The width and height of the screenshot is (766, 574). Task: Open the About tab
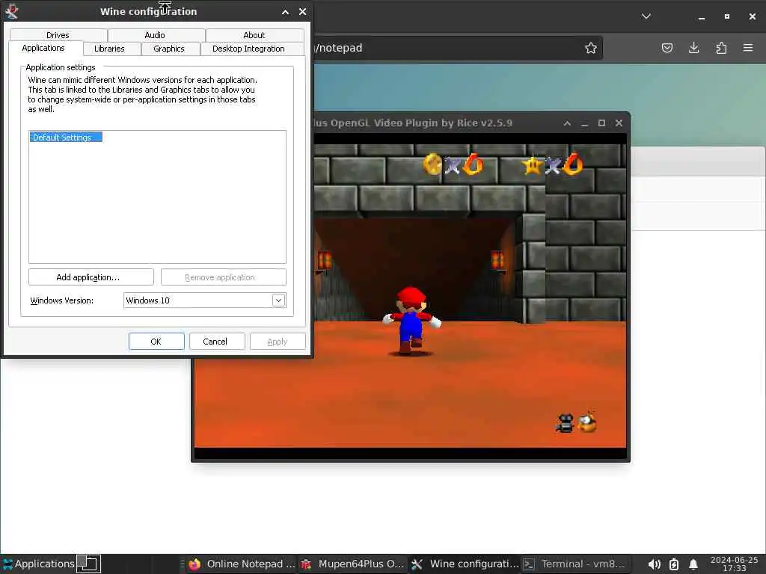[x=254, y=35]
